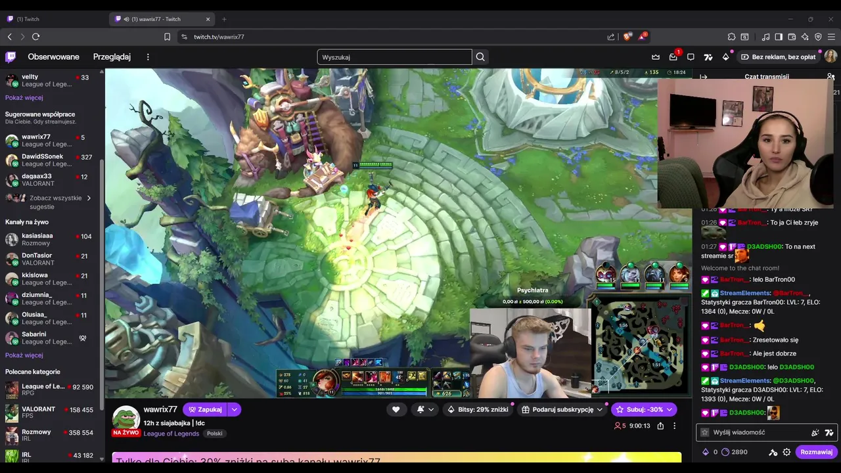Image resolution: width=841 pixels, height=473 pixels.
Task: Open browser extensions puzzle icon
Action: click(x=731, y=37)
